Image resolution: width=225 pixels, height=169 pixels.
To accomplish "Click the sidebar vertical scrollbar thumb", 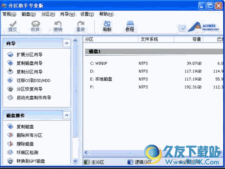I will click(75, 90).
